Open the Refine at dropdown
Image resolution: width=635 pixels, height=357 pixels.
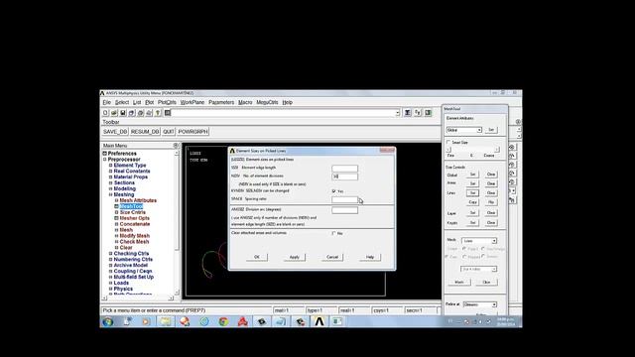tap(480, 304)
